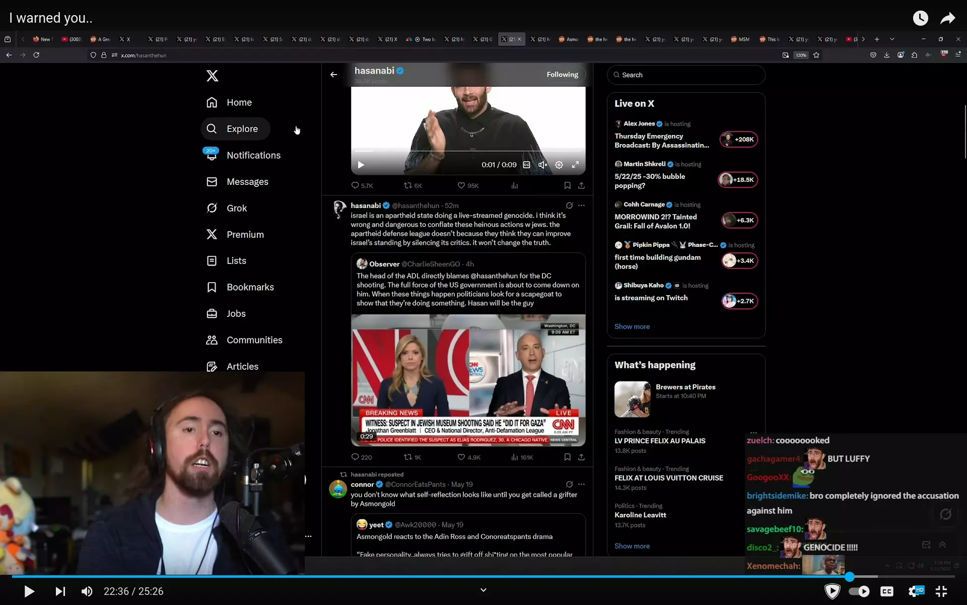Expand the browser tab list chevron
967x605 pixels.
[x=892, y=39]
